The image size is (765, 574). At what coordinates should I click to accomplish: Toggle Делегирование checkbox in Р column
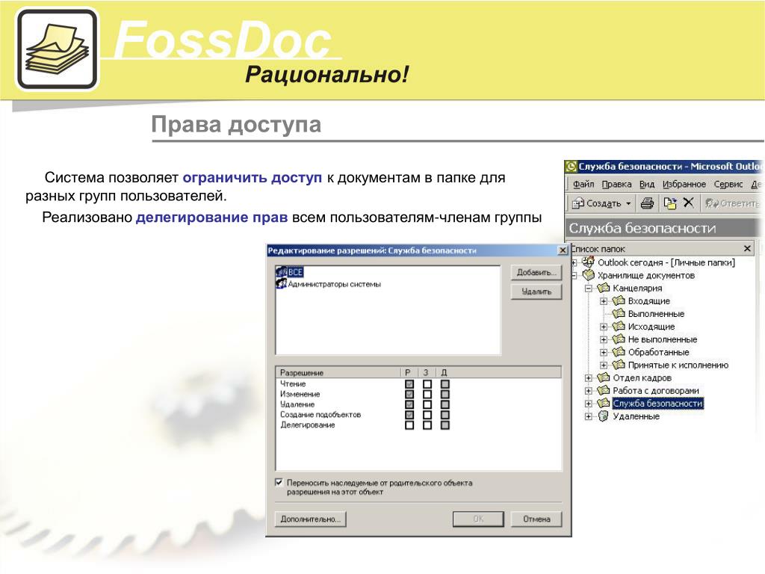click(x=409, y=425)
